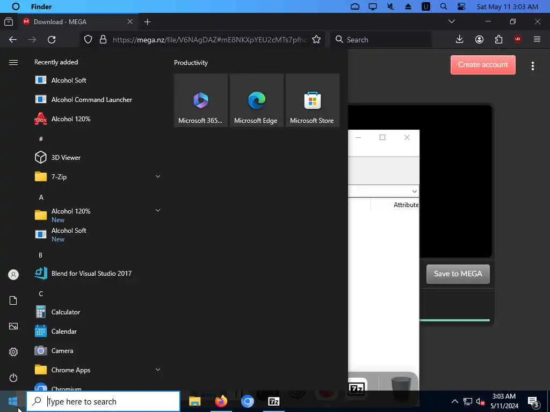Jump to letter B in app list
This screenshot has height=412, width=550.
click(40, 255)
